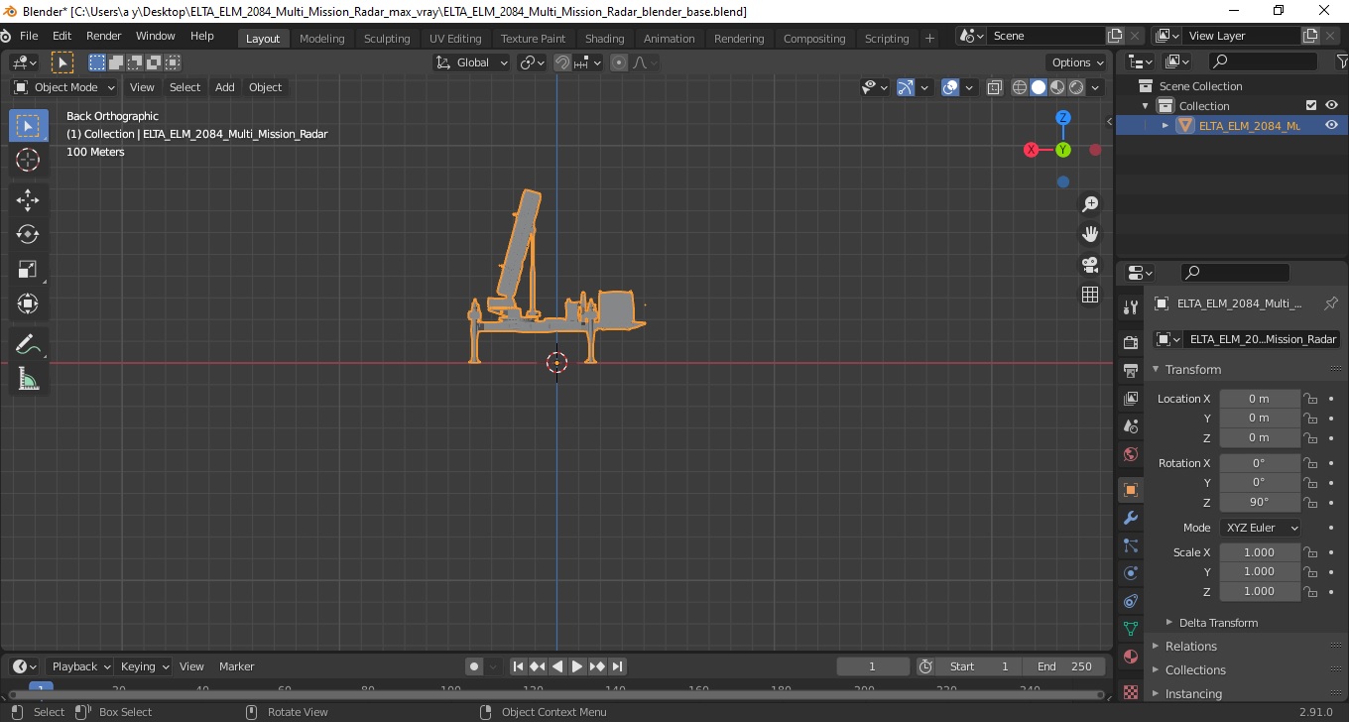Viewport: 1349px width, 722px height.
Task: Toggle proportional editing in the header
Action: click(x=619, y=62)
